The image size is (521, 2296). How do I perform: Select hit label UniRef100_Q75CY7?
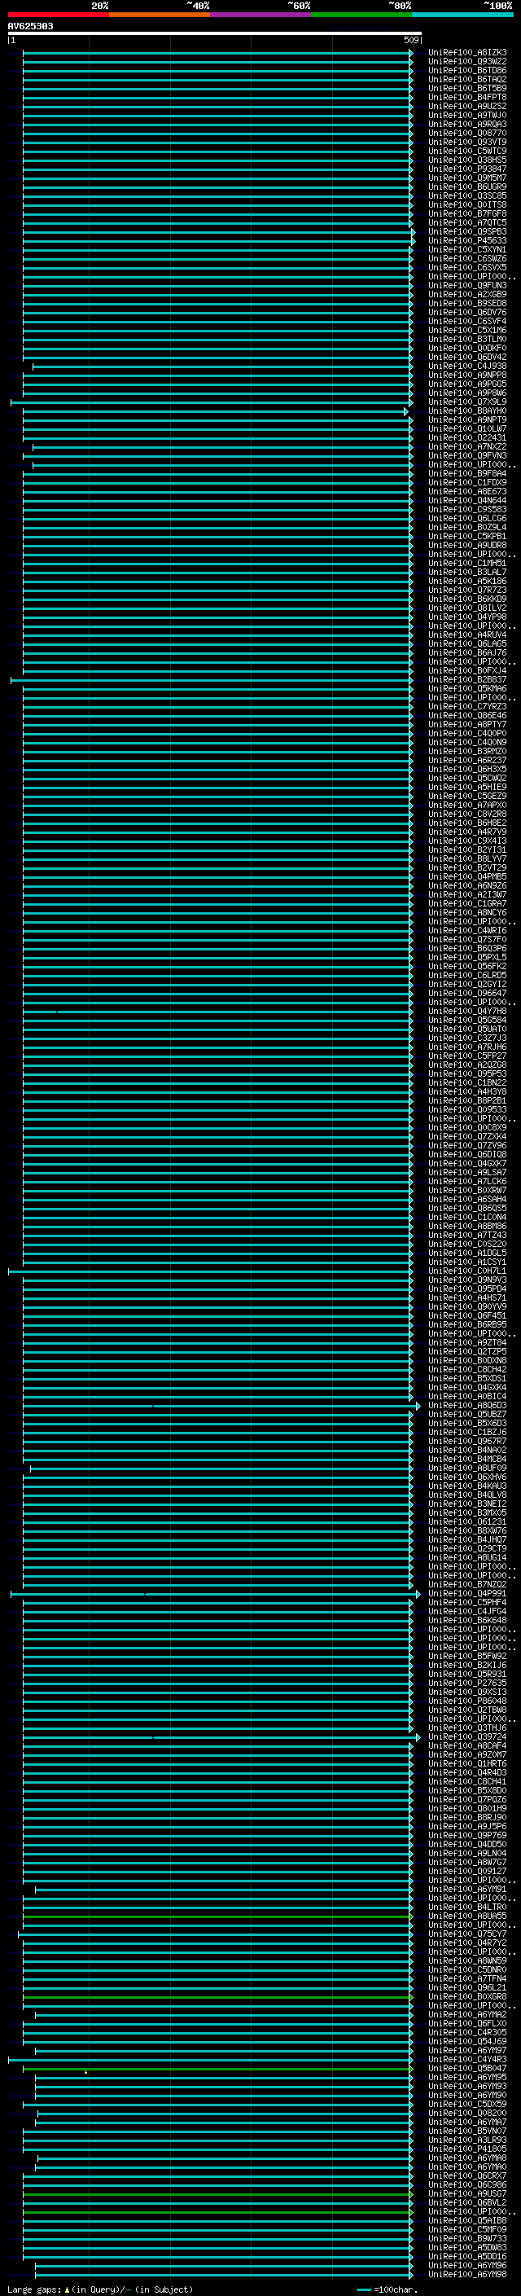pos(467,1934)
